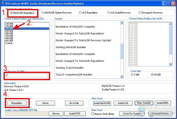
Task: Select 200 MB system partition size
Action: 27,29
